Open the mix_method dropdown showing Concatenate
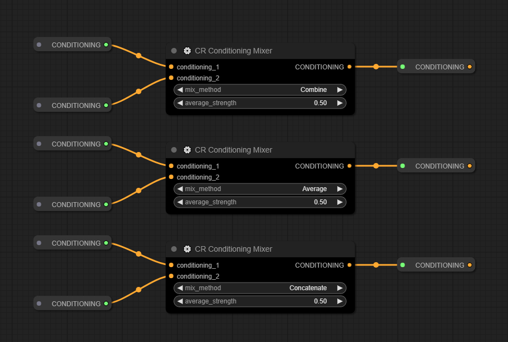The width and height of the screenshot is (508, 342). click(260, 288)
